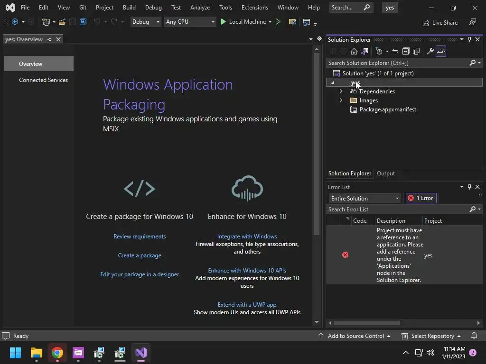The width and height of the screenshot is (486, 364).
Task: Expand the Images folder node
Action: 341,100
